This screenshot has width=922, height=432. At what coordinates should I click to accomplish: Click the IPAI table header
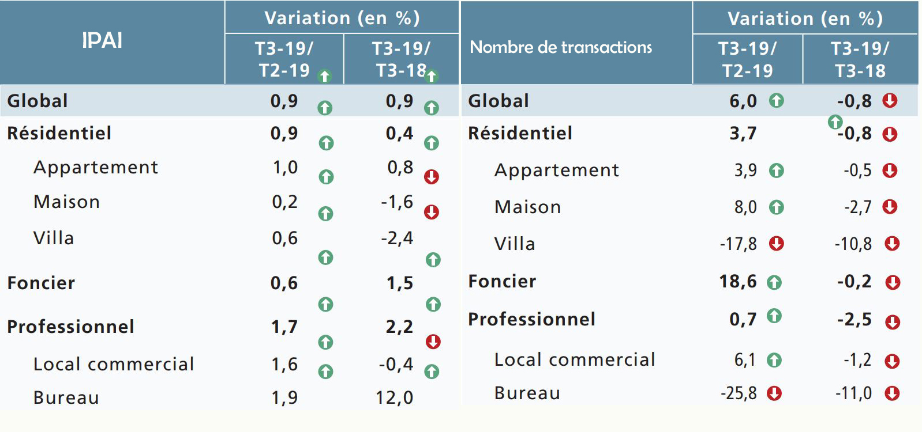(x=102, y=40)
